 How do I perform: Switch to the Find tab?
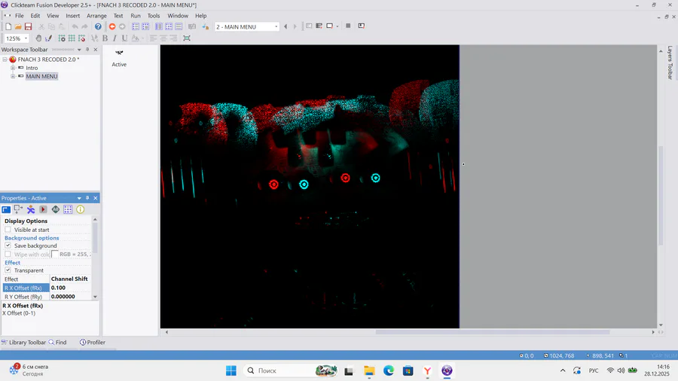click(57, 342)
